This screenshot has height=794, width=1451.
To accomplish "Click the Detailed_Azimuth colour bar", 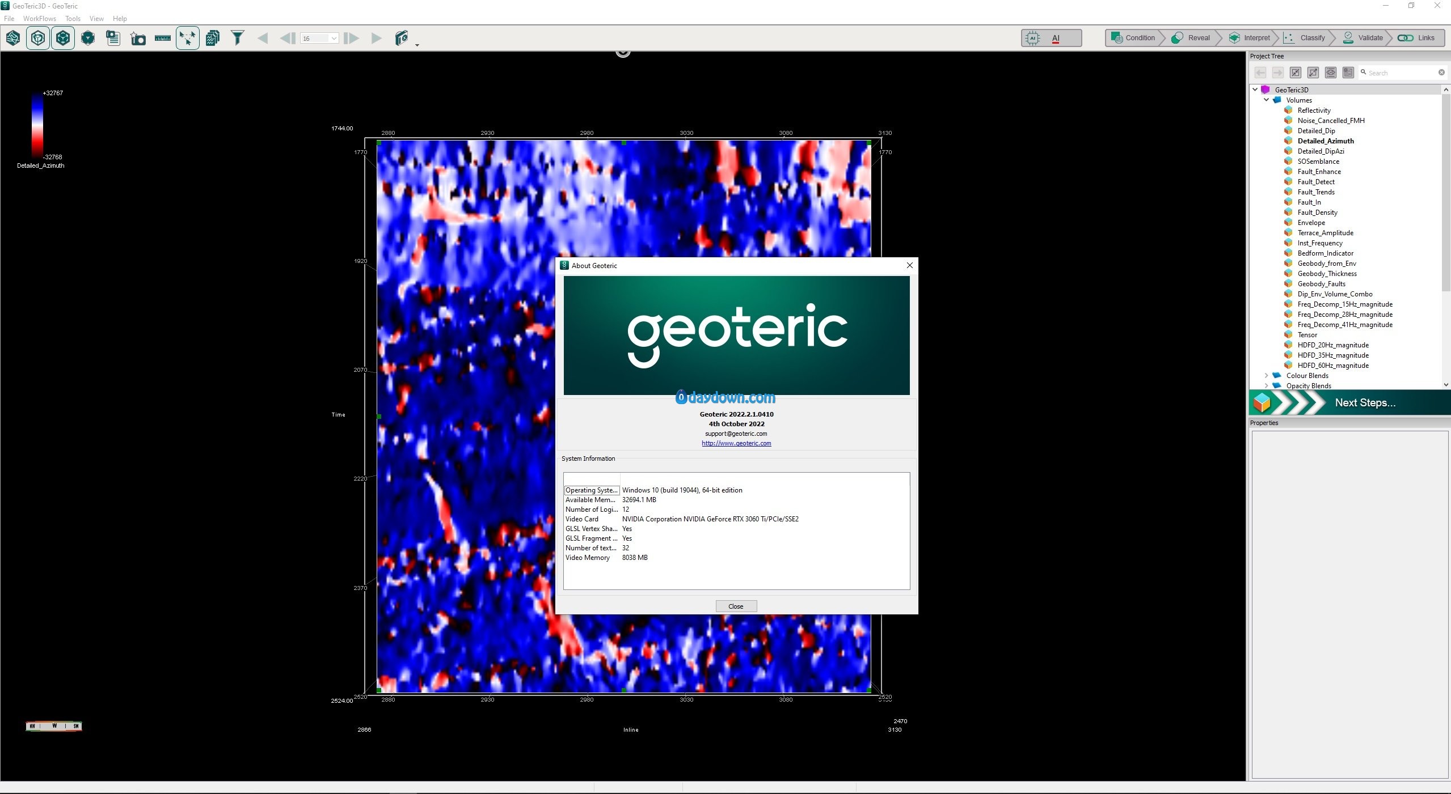I will pyautogui.click(x=37, y=125).
